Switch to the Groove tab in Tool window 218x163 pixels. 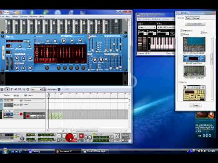196,18
